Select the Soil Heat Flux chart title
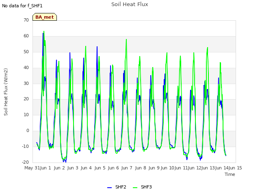 point(130,4)
